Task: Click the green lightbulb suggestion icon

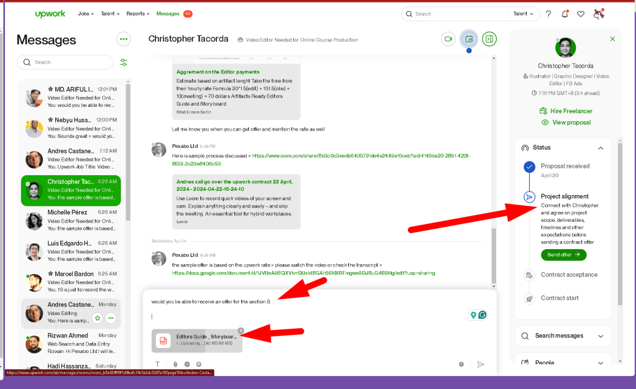Action: pyautogui.click(x=473, y=315)
